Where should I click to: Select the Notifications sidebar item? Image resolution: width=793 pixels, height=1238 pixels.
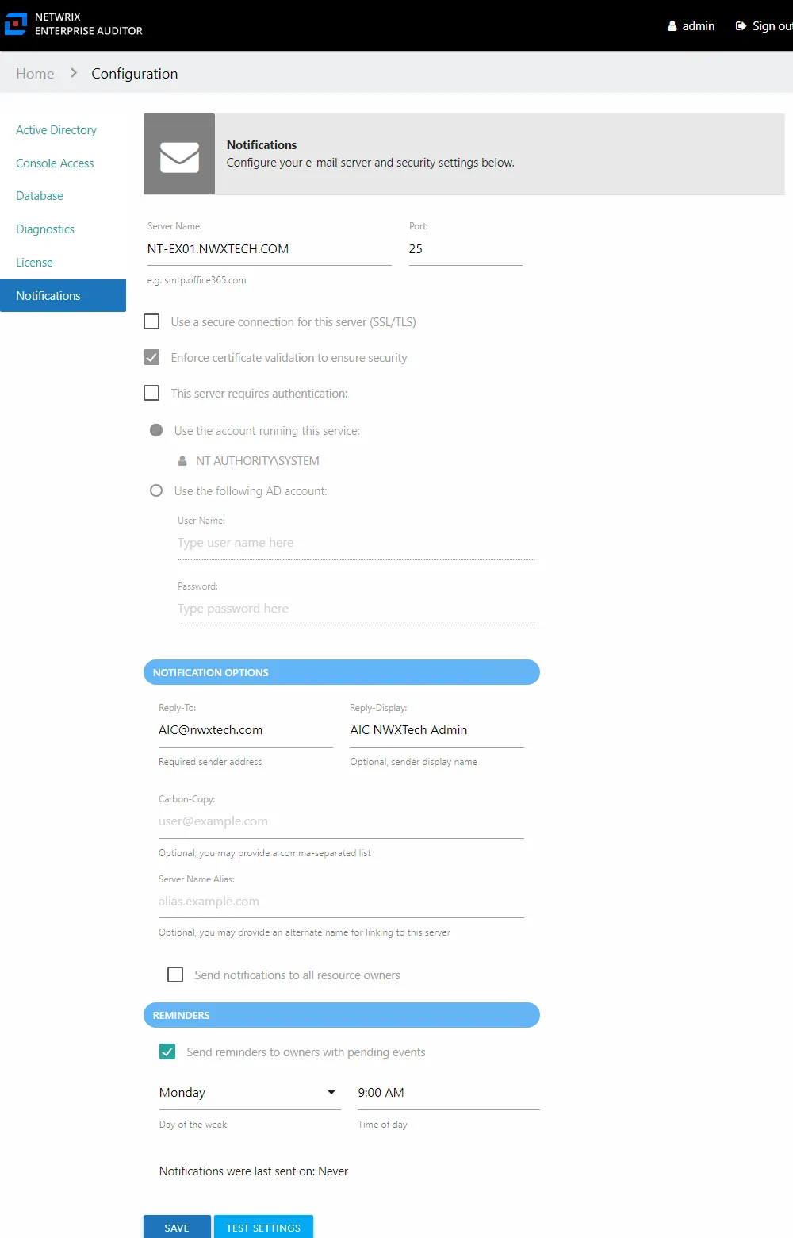pyautogui.click(x=63, y=295)
